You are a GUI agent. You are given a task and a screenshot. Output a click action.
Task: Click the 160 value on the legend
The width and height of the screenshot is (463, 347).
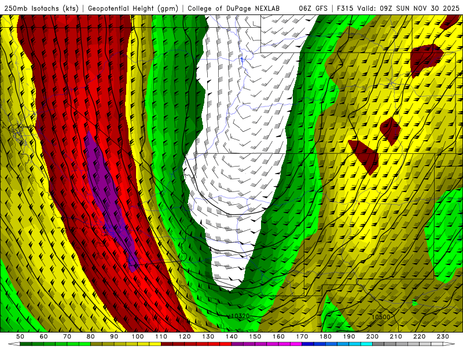pyautogui.click(x=278, y=337)
